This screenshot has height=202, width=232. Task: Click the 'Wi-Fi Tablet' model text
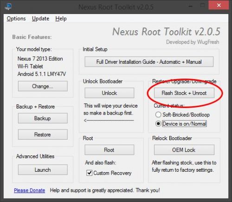pyautogui.click(x=30, y=67)
